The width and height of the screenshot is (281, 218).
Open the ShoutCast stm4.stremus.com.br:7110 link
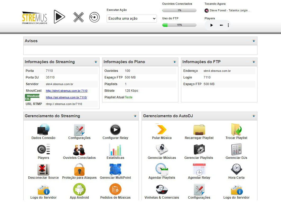point(66,91)
